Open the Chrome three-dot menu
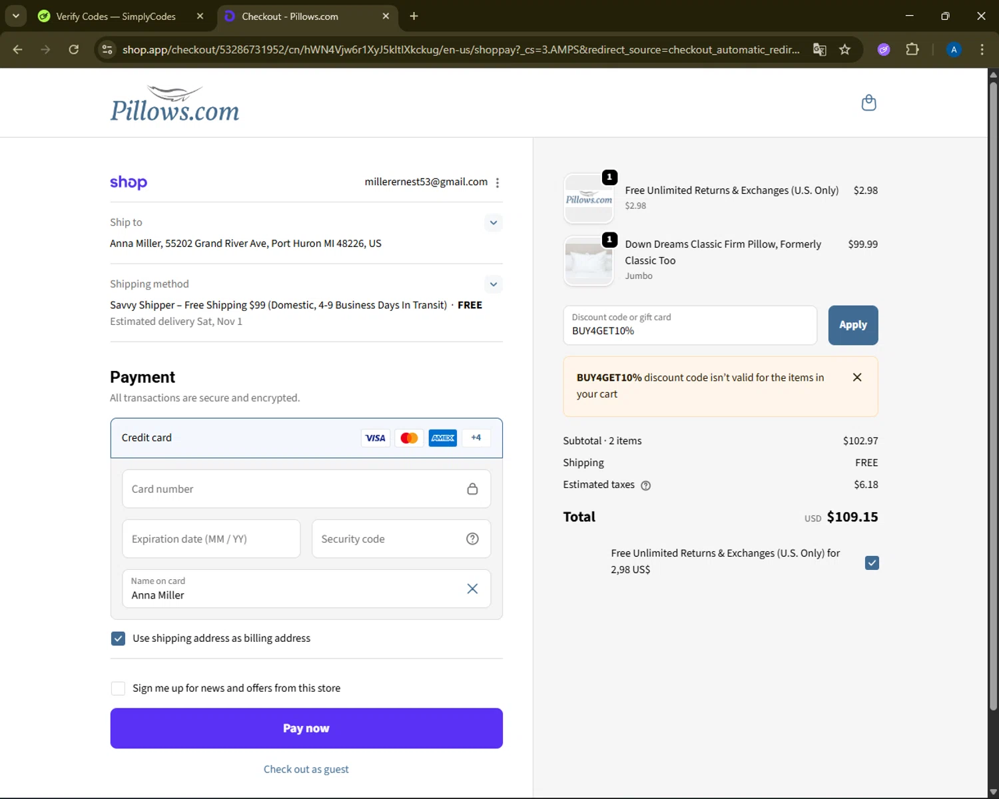The width and height of the screenshot is (999, 799). 982,49
